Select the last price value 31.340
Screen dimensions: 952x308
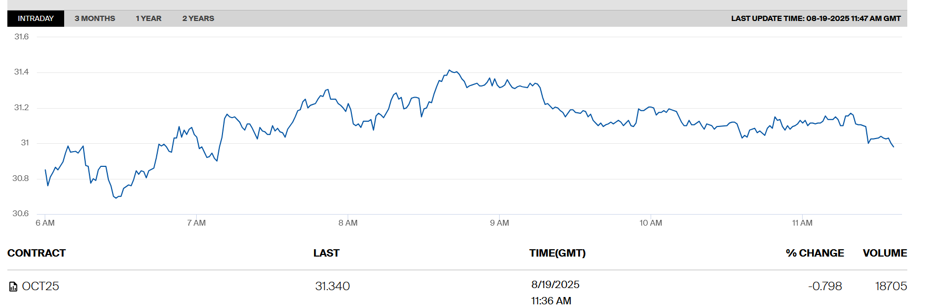coord(332,286)
